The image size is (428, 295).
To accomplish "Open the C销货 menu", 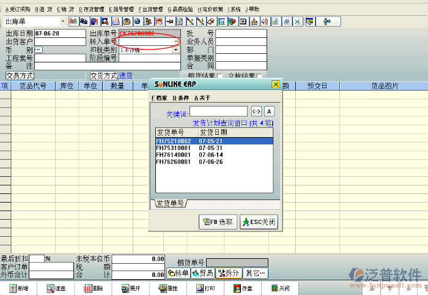I will pyautogui.click(x=66, y=9).
